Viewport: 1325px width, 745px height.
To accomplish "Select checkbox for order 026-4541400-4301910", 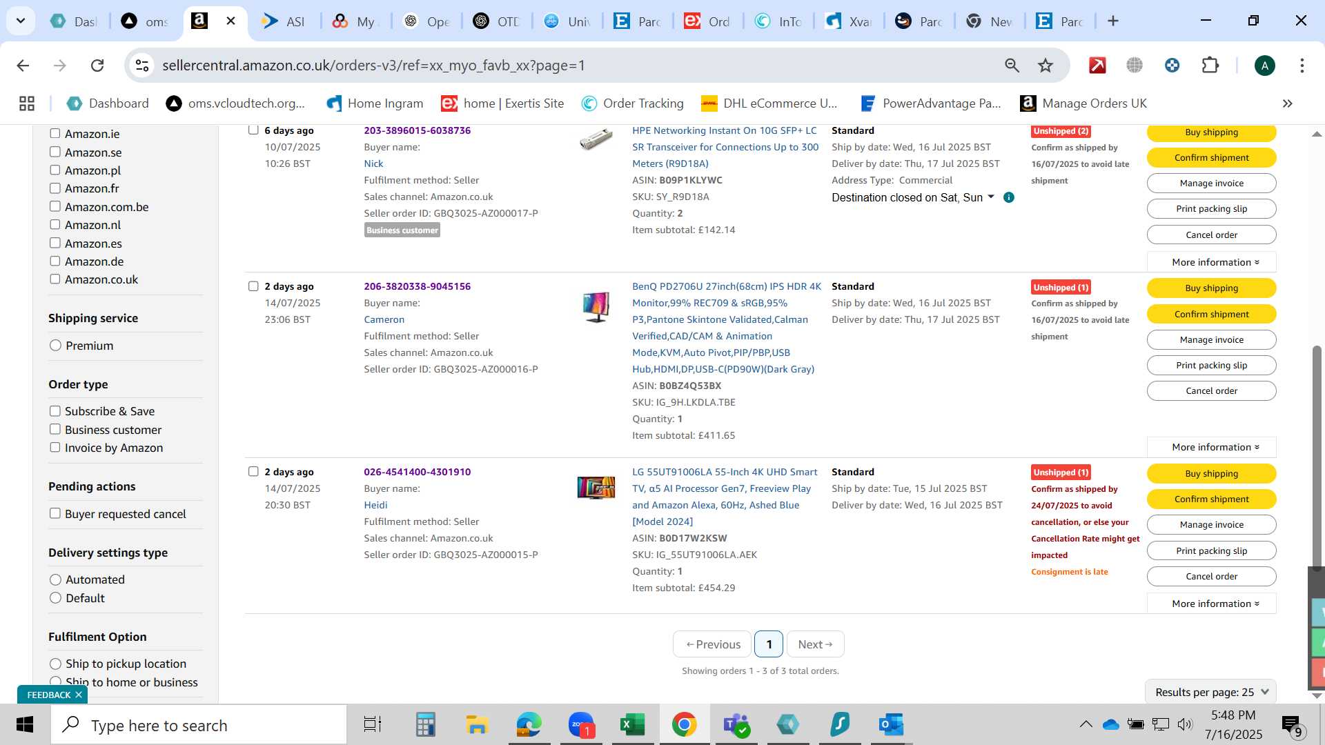I will (253, 472).
